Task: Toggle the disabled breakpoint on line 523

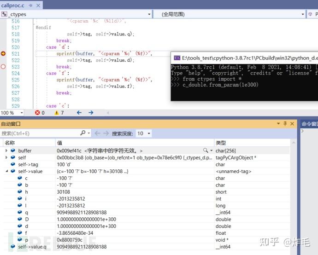Action: click(3, 66)
